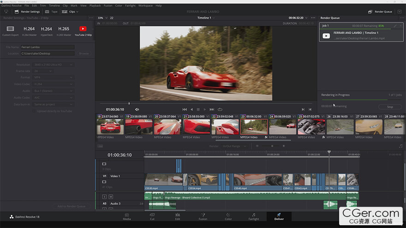Open the Video Codec dropdown
This screenshot has width=406, height=228.
[53, 84]
